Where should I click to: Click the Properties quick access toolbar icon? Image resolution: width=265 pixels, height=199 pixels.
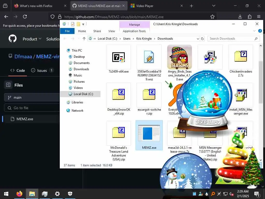tap(73, 24)
